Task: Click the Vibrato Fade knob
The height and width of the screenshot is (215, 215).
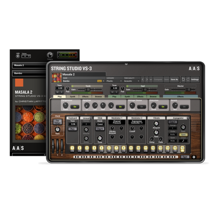Action: click(x=160, y=139)
